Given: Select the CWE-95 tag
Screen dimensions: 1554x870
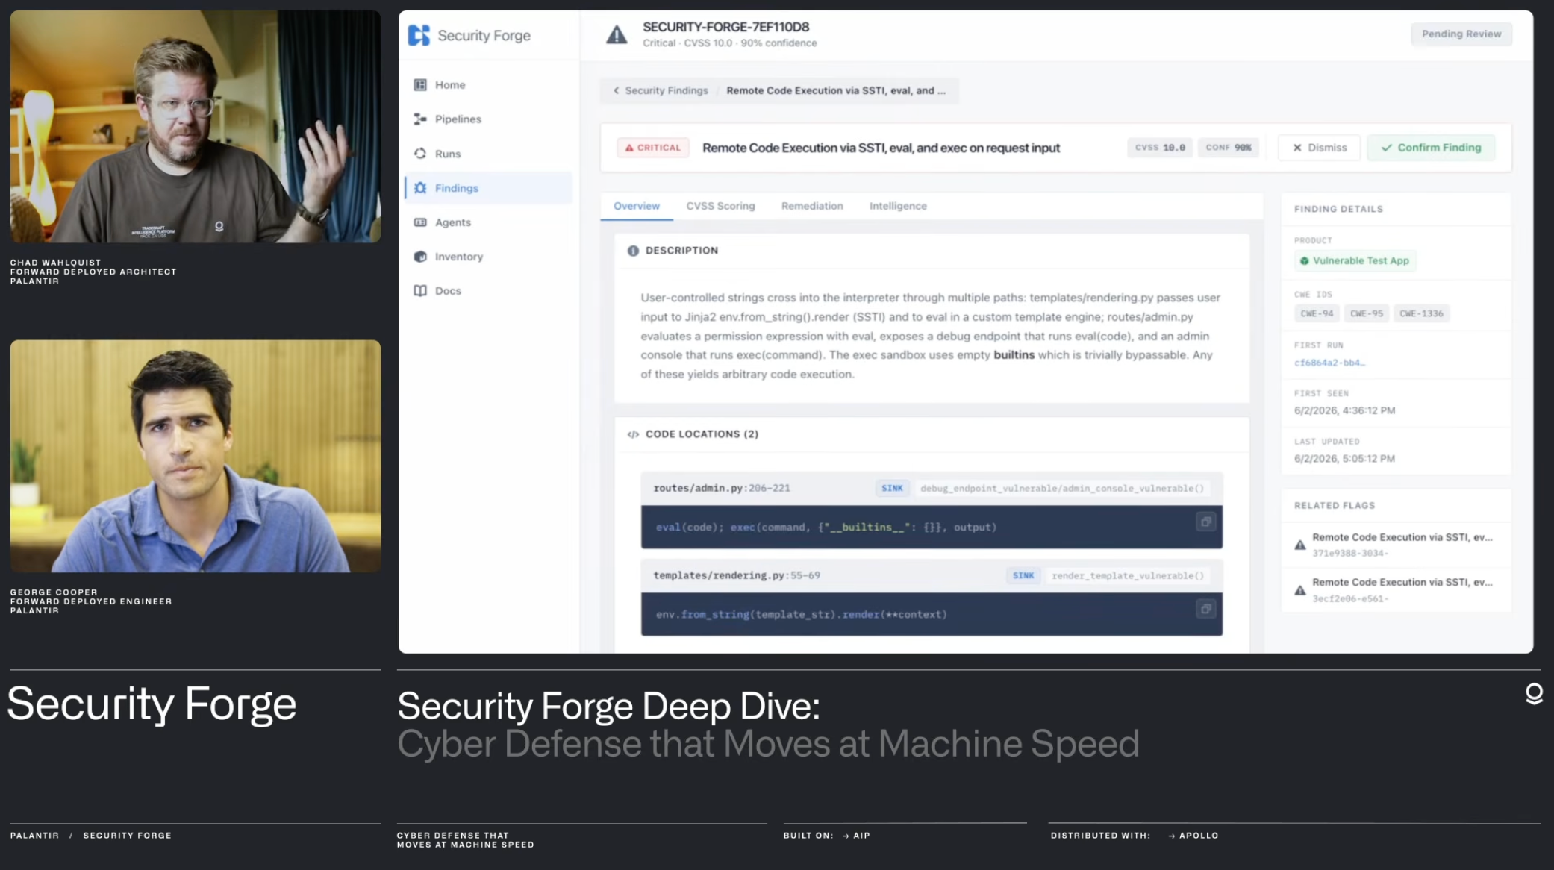Looking at the screenshot, I should point(1366,313).
